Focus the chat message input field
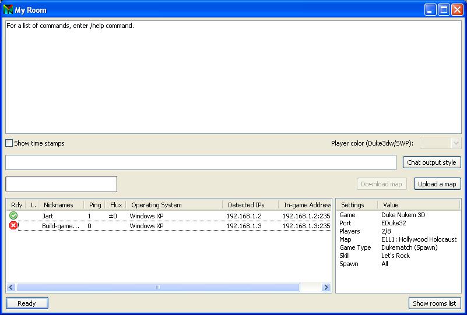Image resolution: width=467 pixels, height=315 pixels. point(201,162)
